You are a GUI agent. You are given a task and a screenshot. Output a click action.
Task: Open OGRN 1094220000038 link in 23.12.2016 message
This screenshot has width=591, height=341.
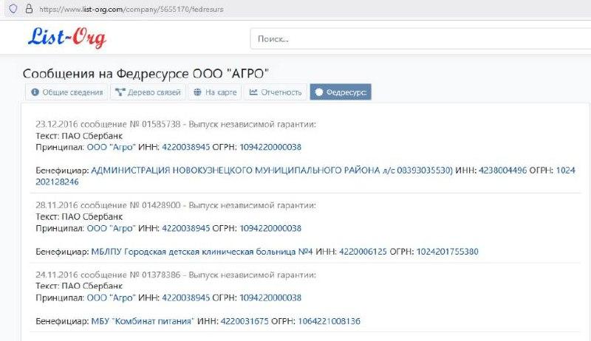click(x=270, y=147)
